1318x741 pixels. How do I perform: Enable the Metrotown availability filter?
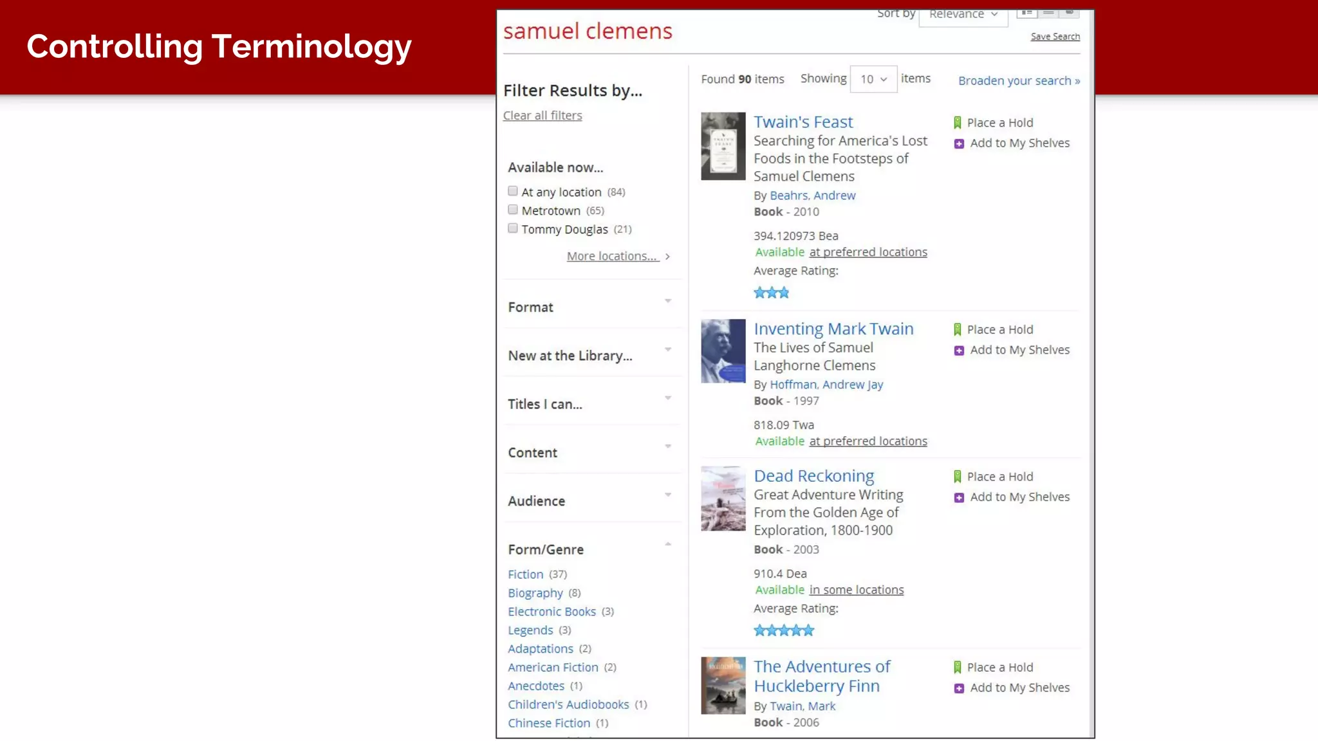coord(513,210)
